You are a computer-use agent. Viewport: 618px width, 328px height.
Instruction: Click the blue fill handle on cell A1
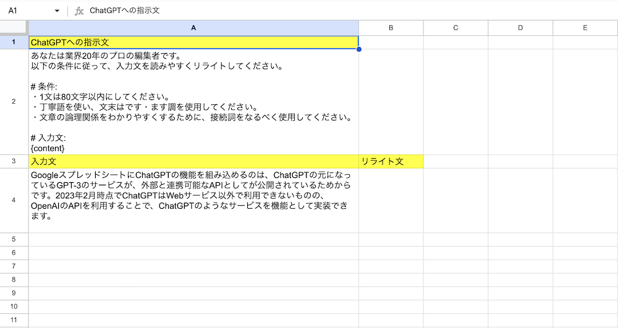click(358, 49)
